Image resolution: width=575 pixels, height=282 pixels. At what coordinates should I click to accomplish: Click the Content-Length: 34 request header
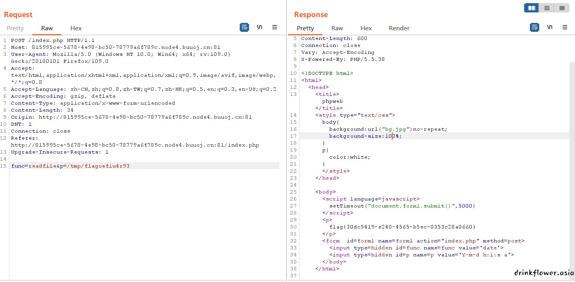(x=42, y=110)
